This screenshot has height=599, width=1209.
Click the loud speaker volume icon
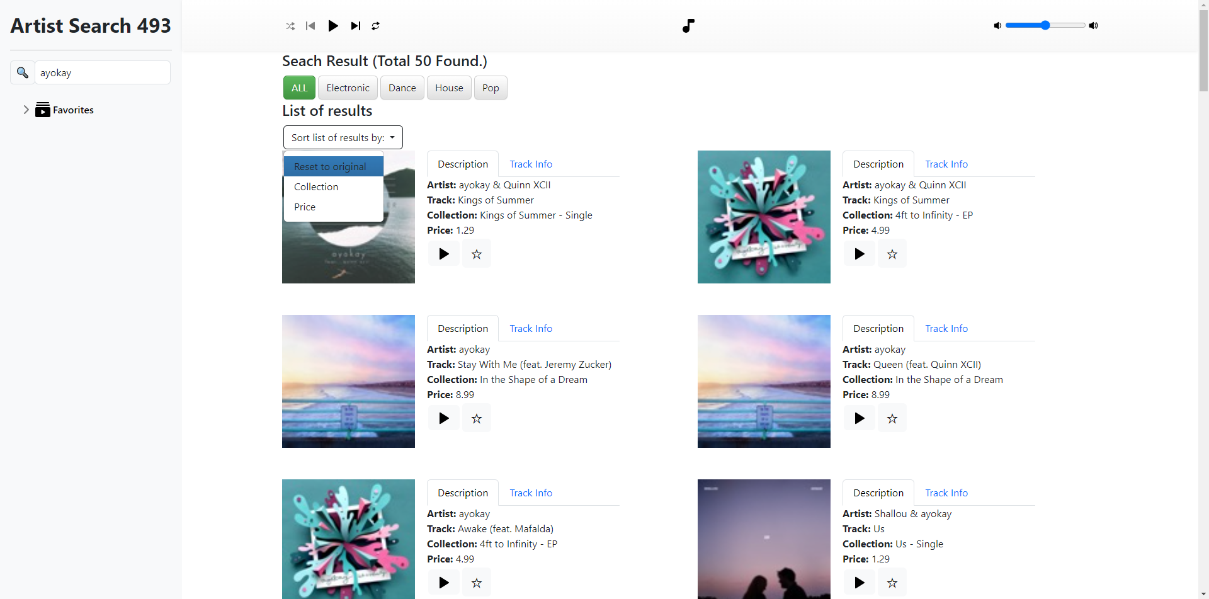pyautogui.click(x=1094, y=26)
